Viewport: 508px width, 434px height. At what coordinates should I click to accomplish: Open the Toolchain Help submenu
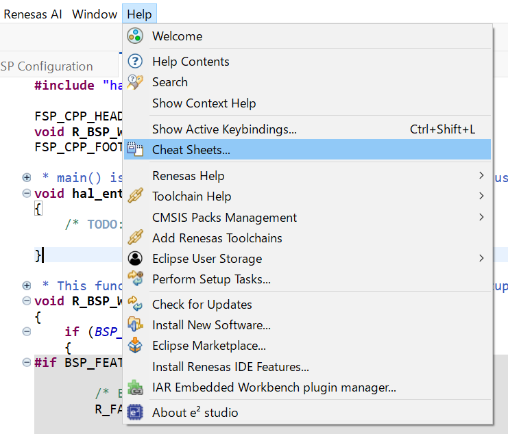(307, 196)
